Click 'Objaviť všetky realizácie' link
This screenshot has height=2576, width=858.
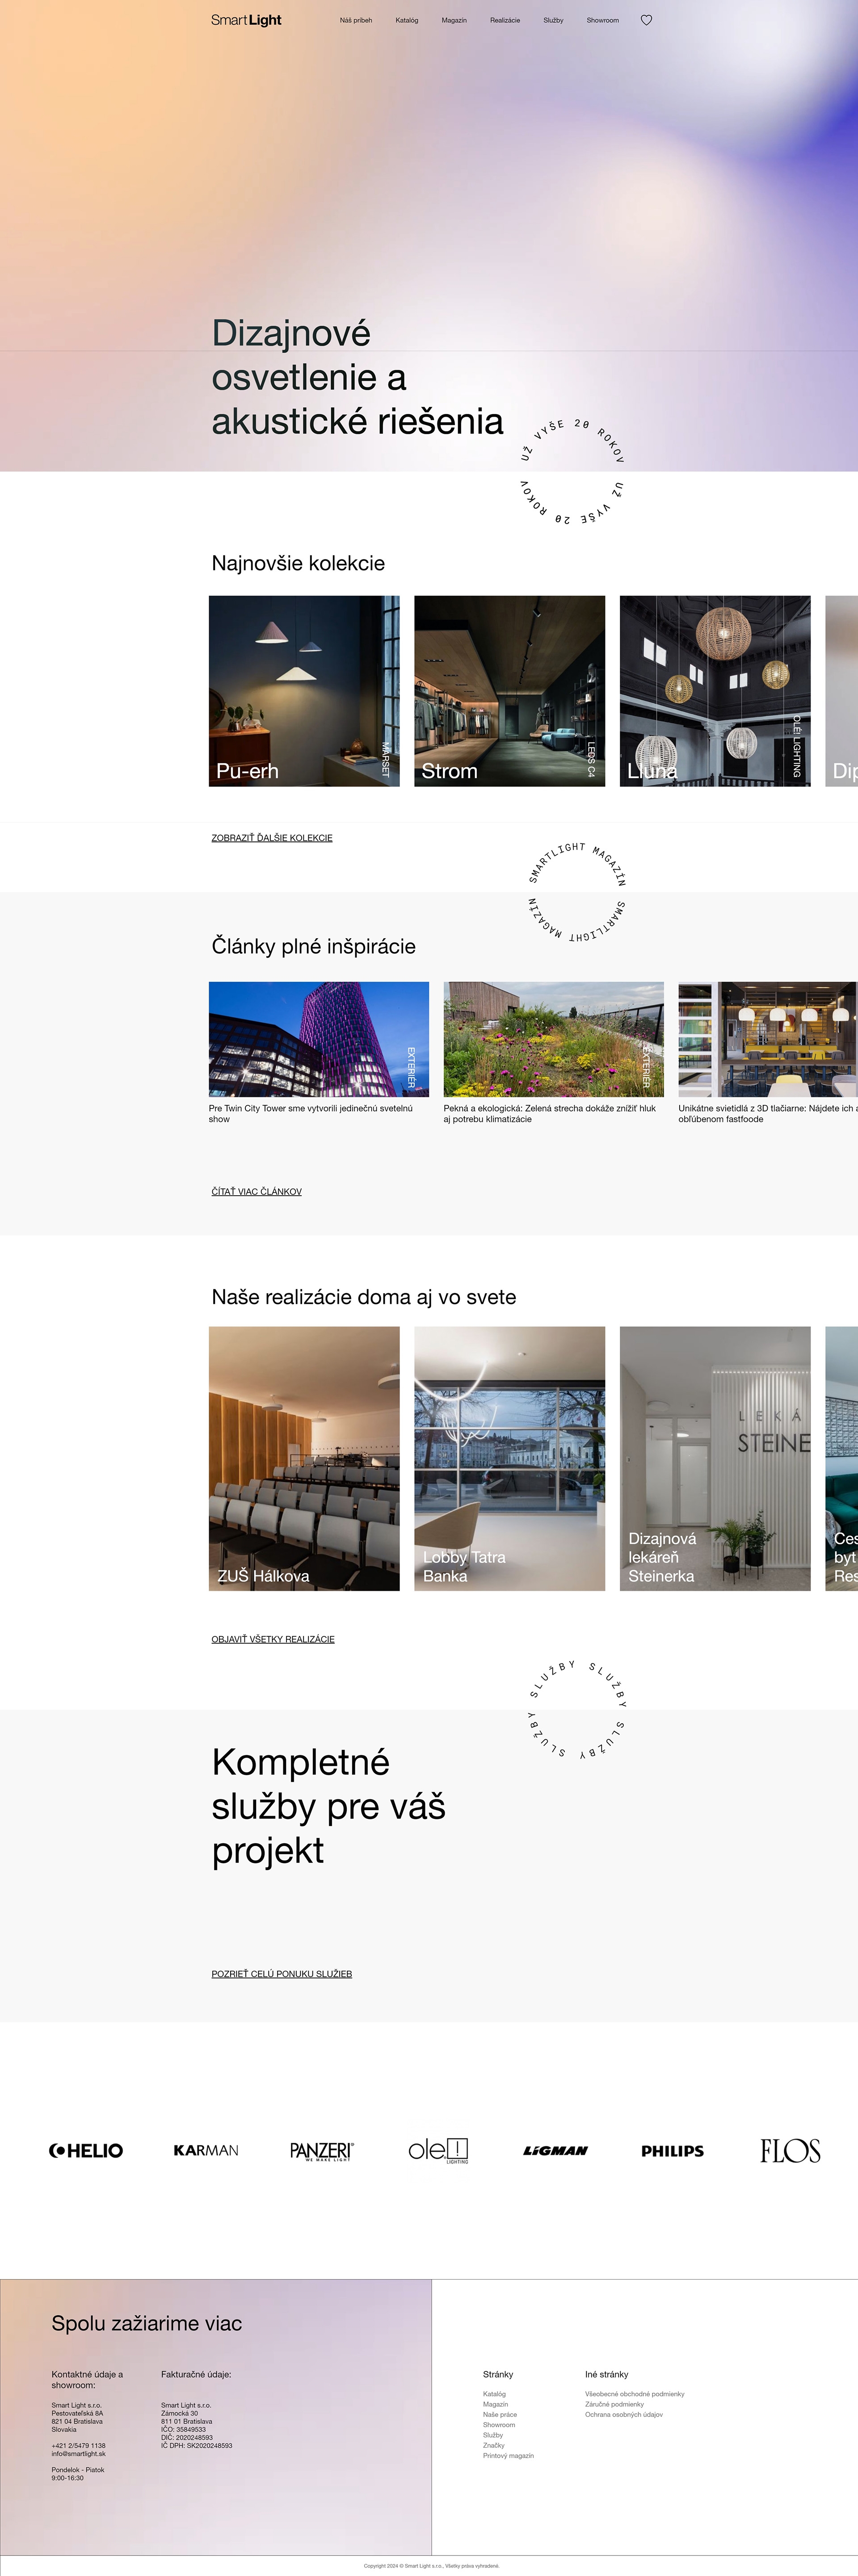273,1639
